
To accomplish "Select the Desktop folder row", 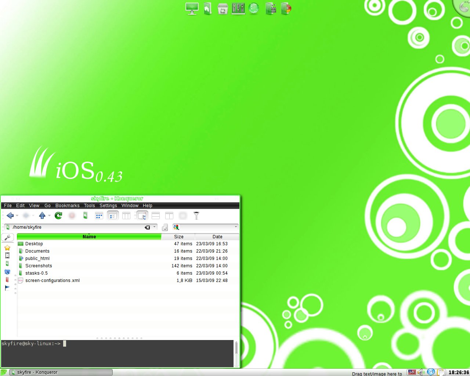I will click(x=128, y=244).
